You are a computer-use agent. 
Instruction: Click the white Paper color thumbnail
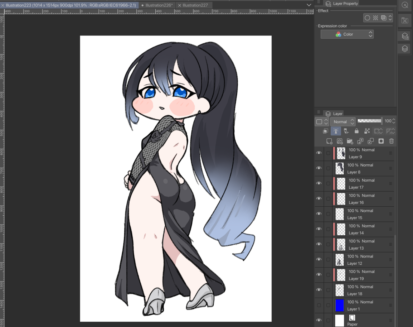tap(340, 321)
